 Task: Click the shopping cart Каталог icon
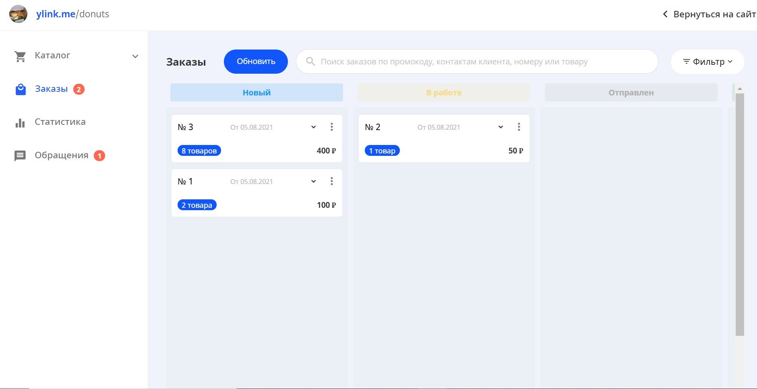point(20,56)
